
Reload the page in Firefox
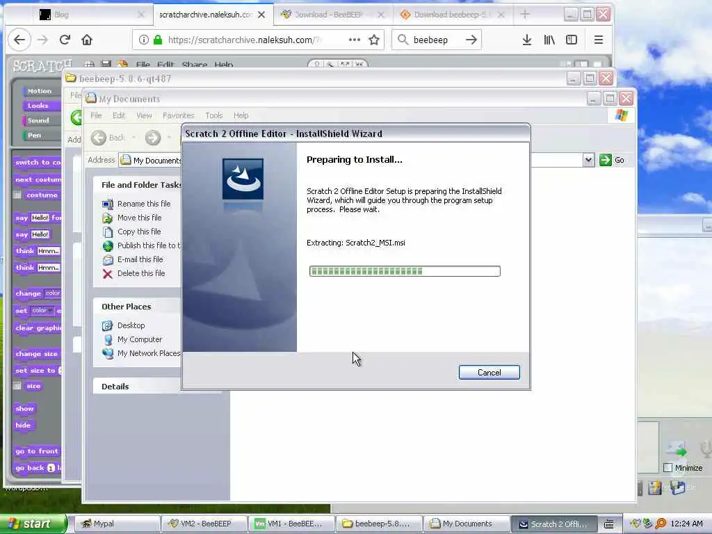click(65, 40)
